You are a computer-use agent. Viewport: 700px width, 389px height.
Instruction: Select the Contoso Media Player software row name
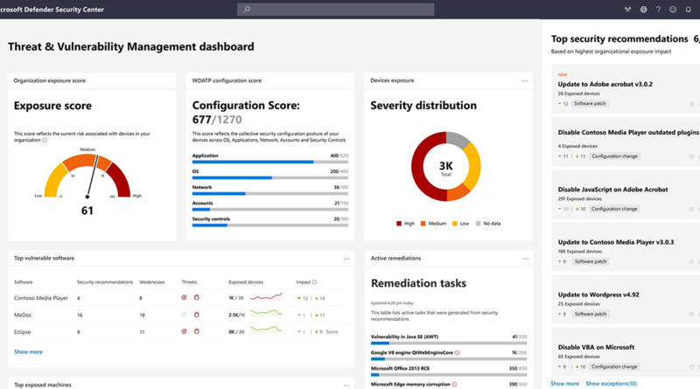click(40, 298)
